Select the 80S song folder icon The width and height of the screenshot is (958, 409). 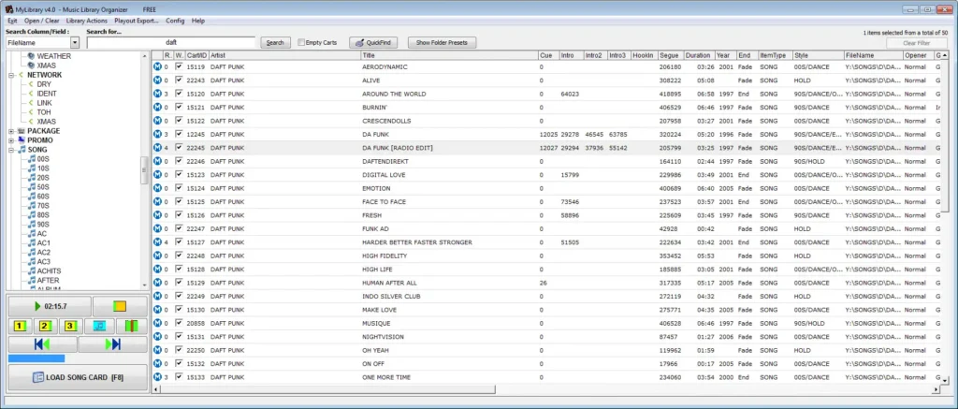click(32, 214)
